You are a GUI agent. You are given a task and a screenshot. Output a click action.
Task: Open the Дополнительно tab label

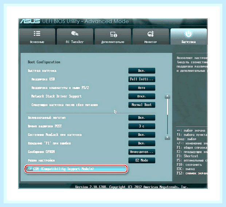[x=113, y=42]
